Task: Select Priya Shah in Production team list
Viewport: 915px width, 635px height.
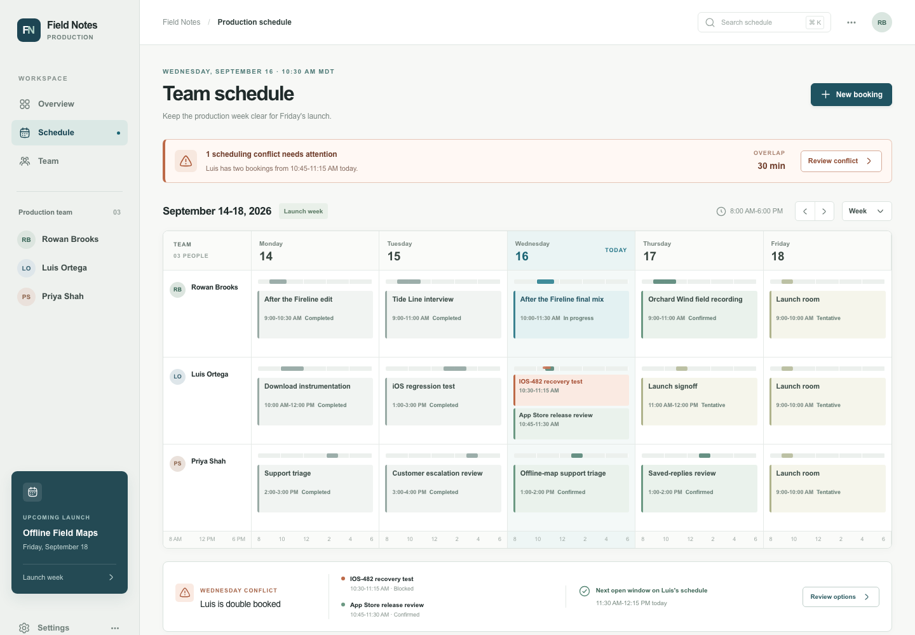Action: 69,297
